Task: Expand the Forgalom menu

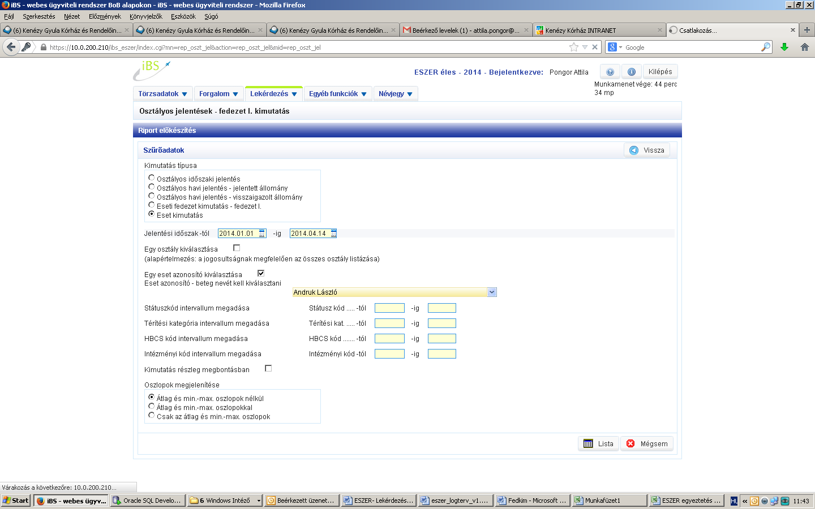Action: click(x=218, y=94)
